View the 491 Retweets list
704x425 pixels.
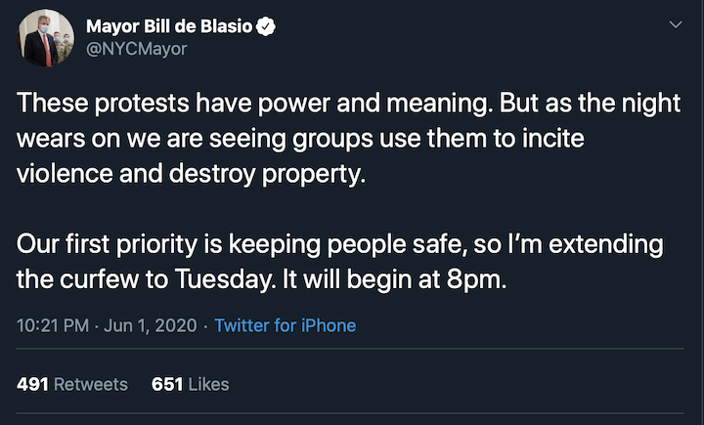point(72,384)
